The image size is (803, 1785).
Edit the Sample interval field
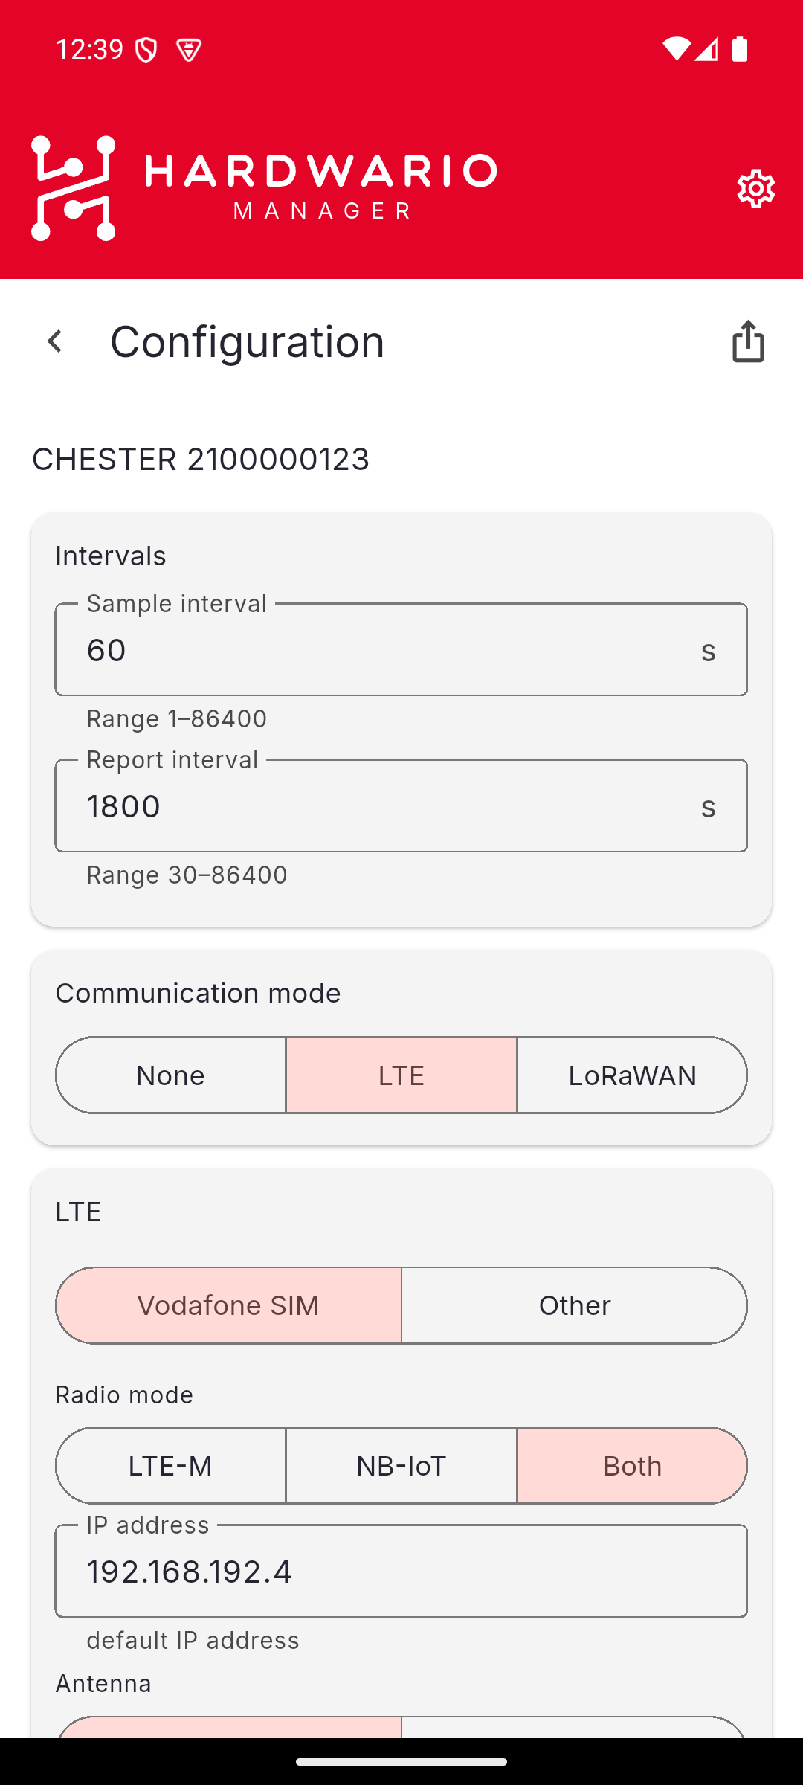coord(401,649)
